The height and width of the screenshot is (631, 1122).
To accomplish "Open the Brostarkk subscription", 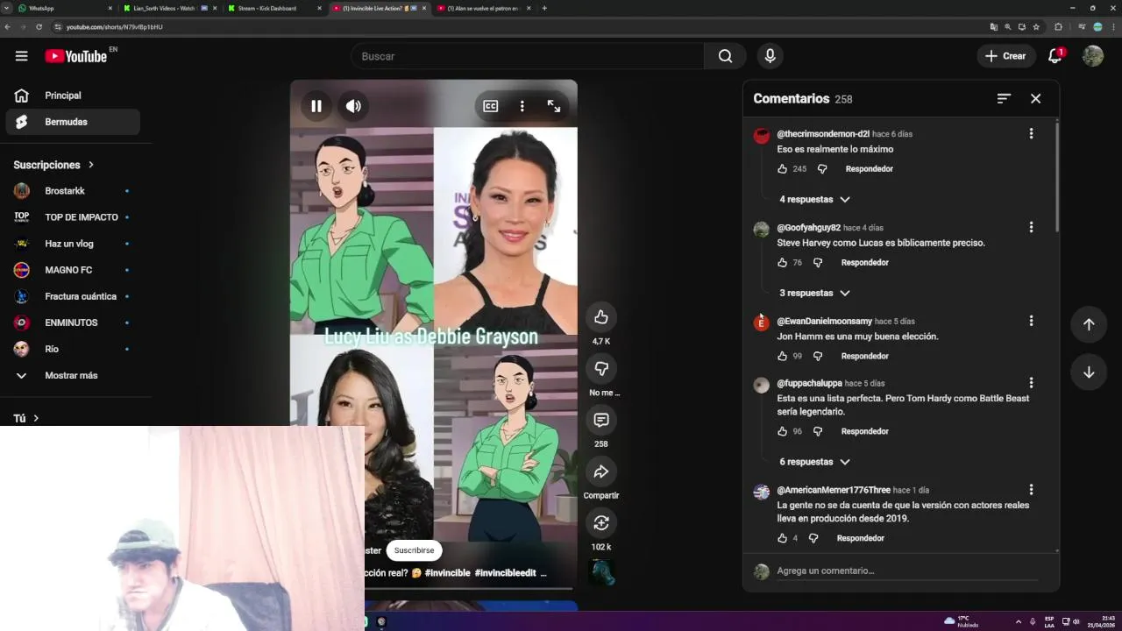I will [73, 191].
